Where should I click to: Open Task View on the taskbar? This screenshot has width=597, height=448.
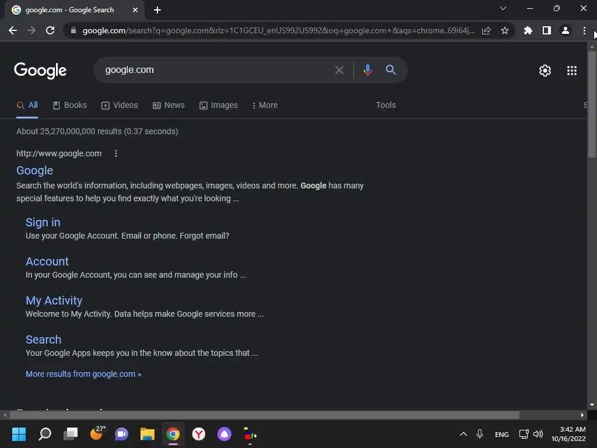[x=71, y=434]
